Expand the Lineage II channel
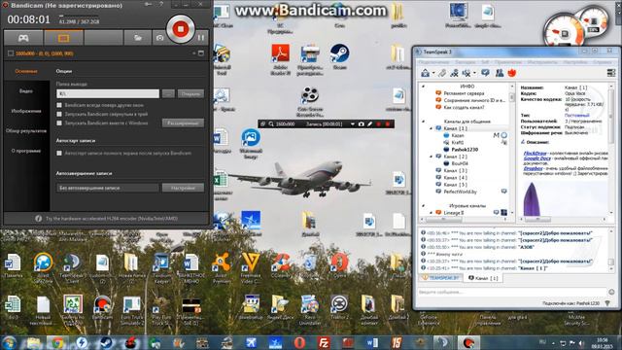Image resolution: width=622 pixels, height=350 pixels. click(431, 213)
